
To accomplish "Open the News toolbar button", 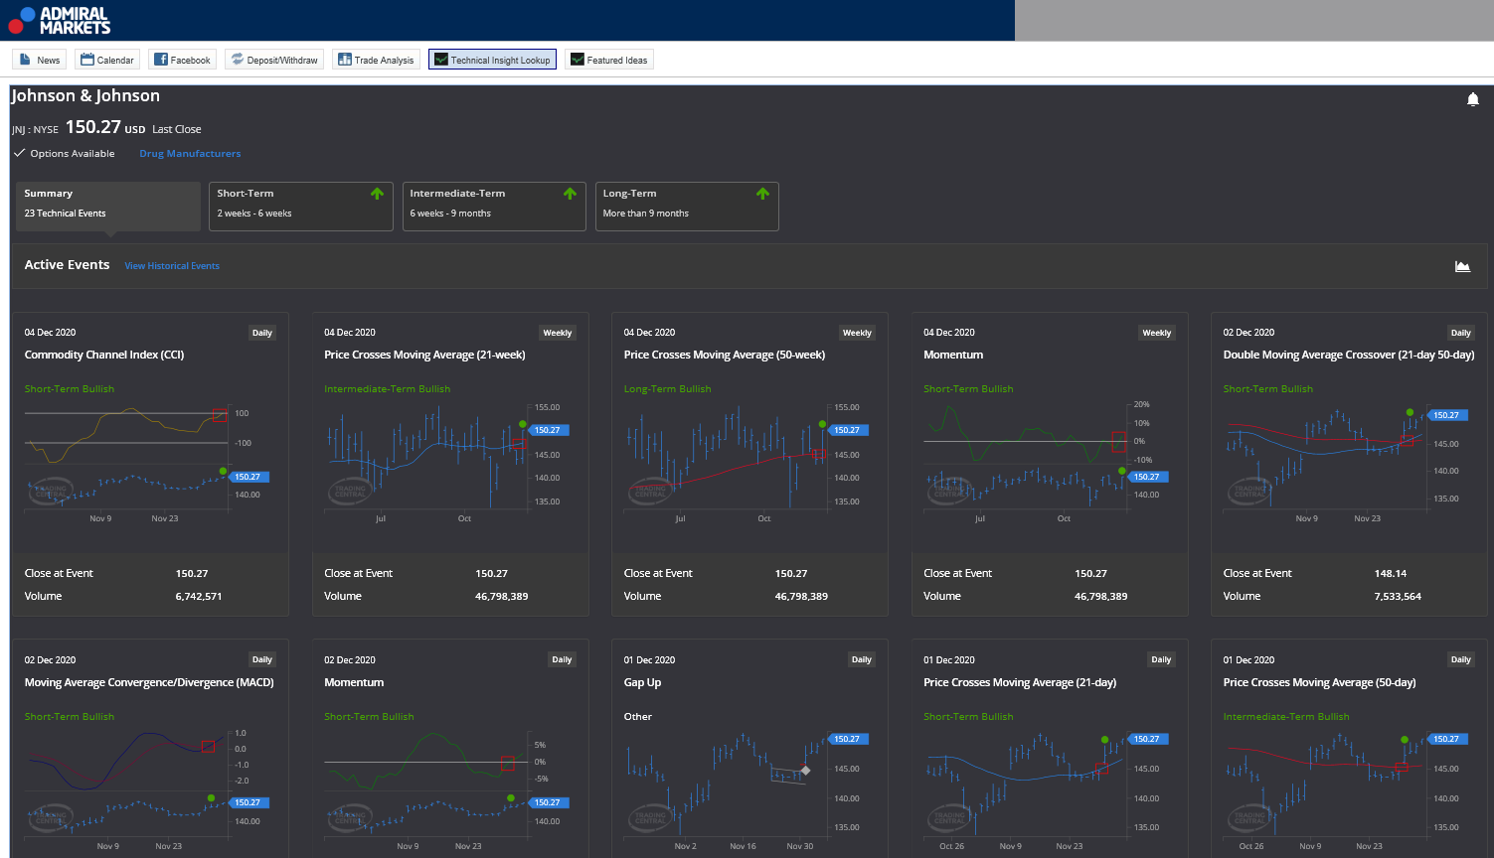I will [40, 60].
